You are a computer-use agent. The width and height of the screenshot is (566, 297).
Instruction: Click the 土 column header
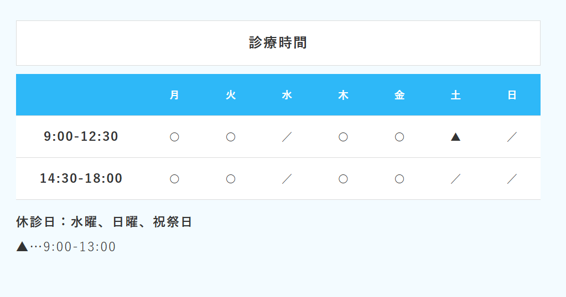[455, 95]
